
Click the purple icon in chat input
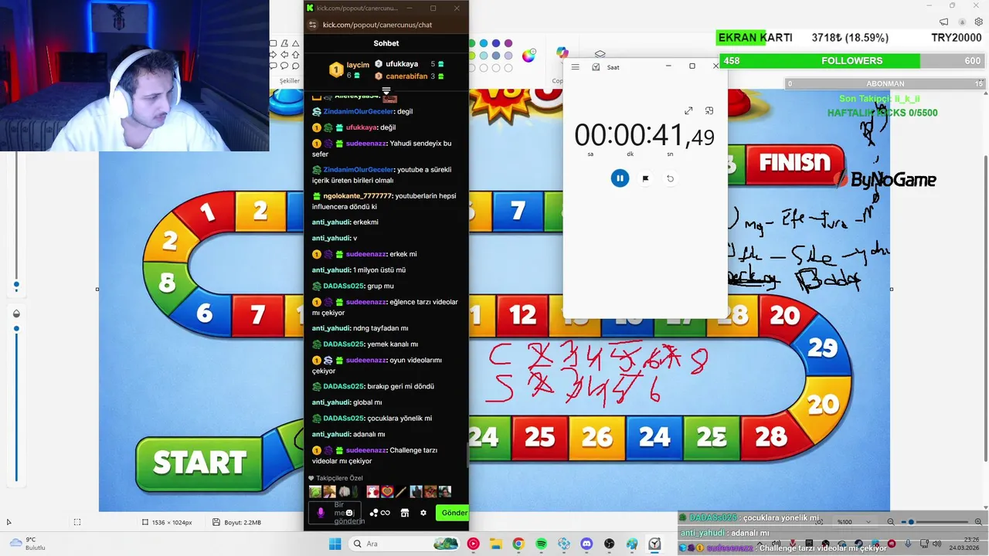click(321, 513)
